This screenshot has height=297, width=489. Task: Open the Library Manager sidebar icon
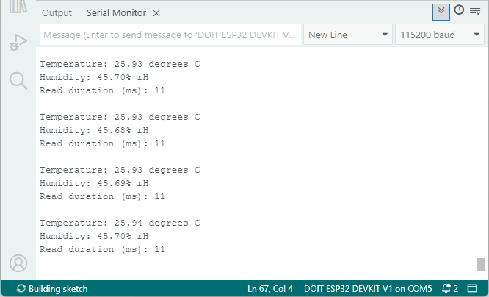click(x=18, y=6)
